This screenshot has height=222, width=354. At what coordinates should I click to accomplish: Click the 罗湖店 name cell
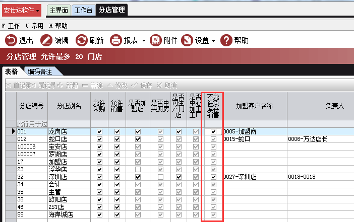(69, 155)
